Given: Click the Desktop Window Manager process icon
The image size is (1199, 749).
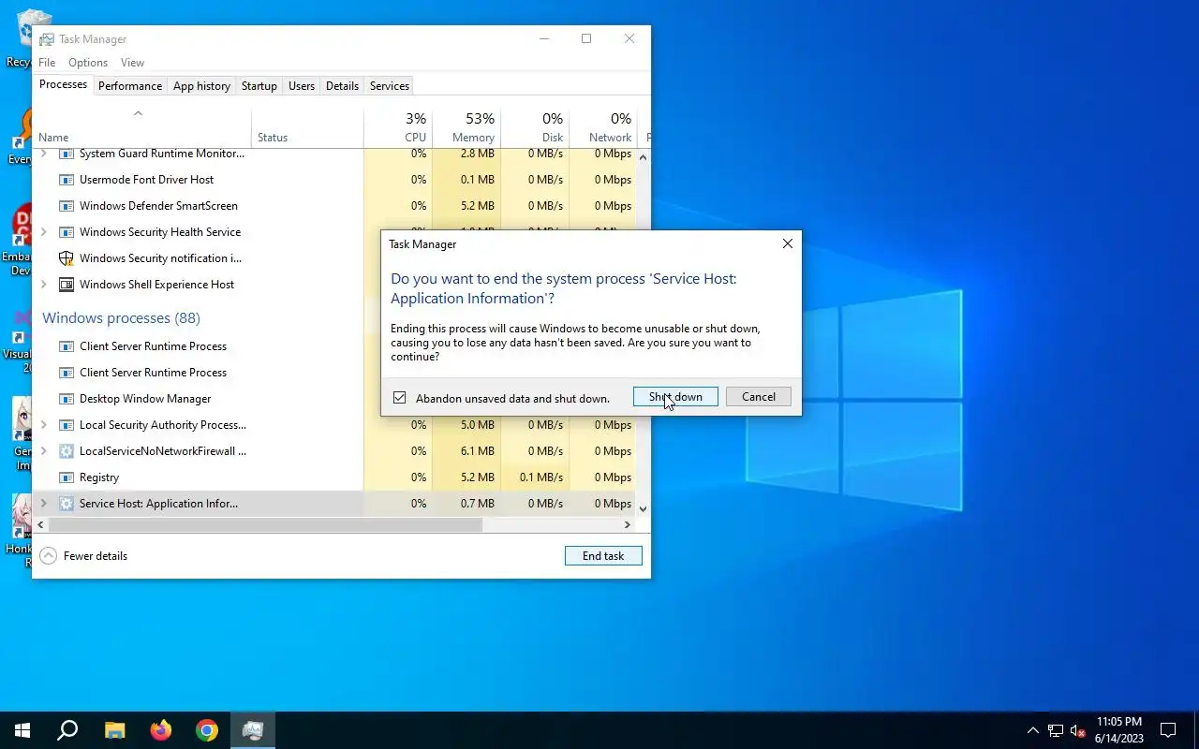Looking at the screenshot, I should (67, 399).
